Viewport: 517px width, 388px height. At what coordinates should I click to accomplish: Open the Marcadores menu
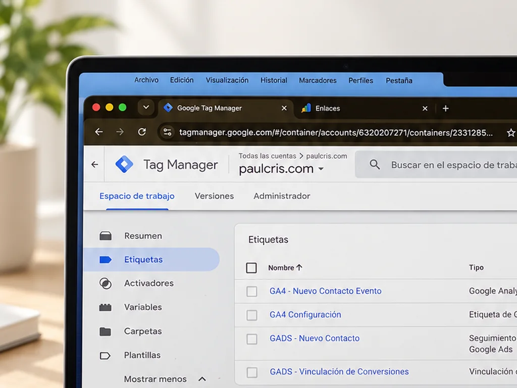(318, 80)
